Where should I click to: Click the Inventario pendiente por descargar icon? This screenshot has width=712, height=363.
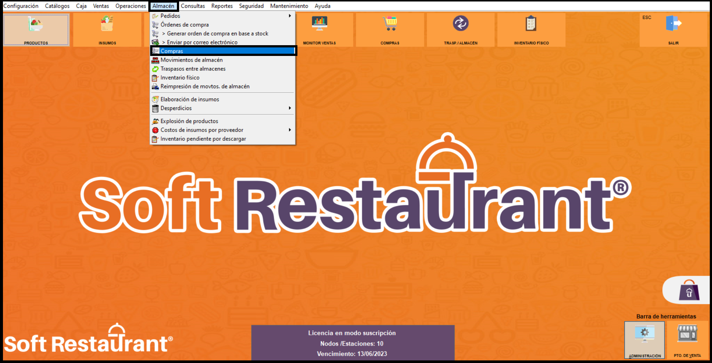click(x=155, y=139)
